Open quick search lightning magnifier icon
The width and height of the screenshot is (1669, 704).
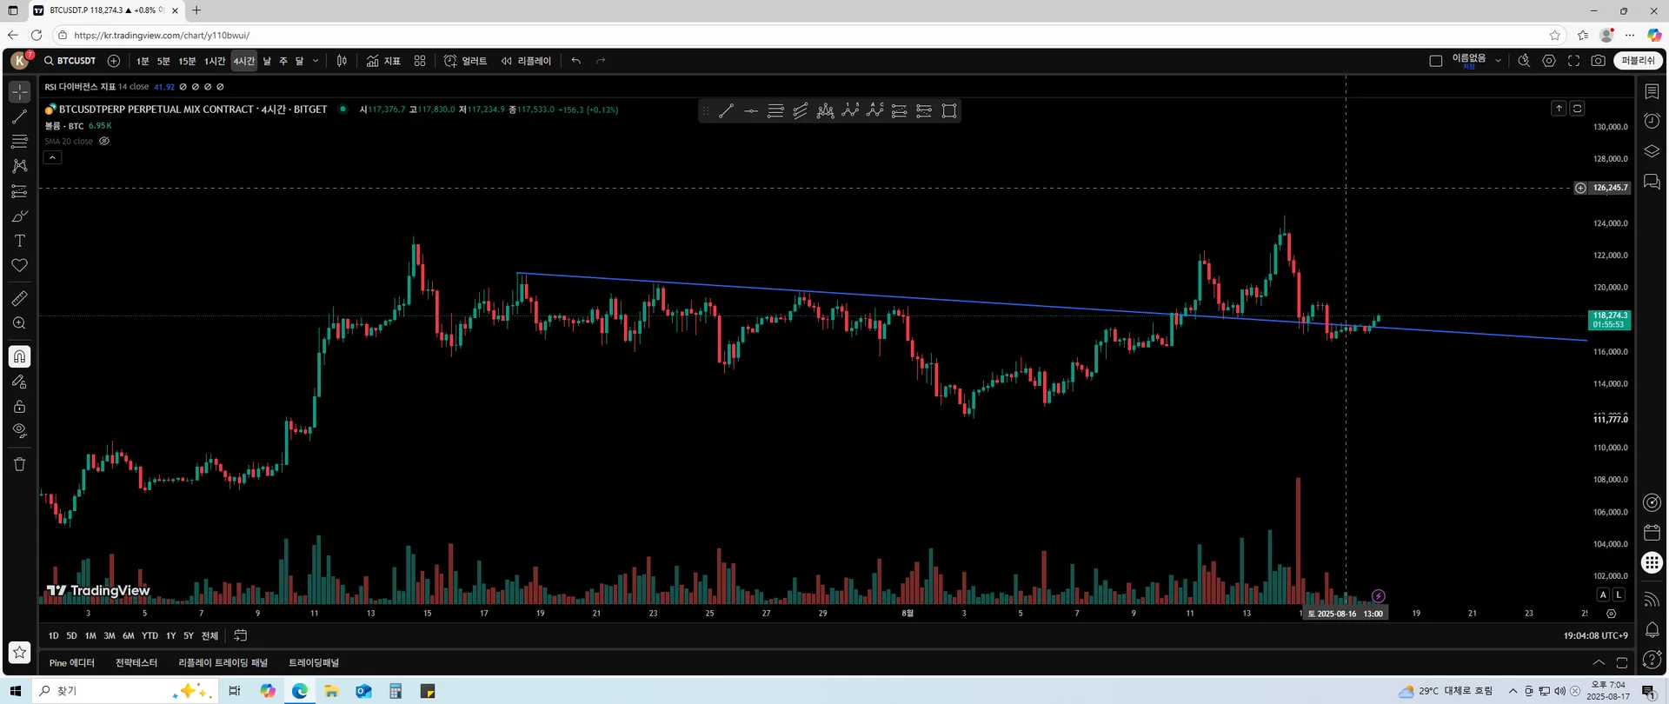pos(1524,61)
